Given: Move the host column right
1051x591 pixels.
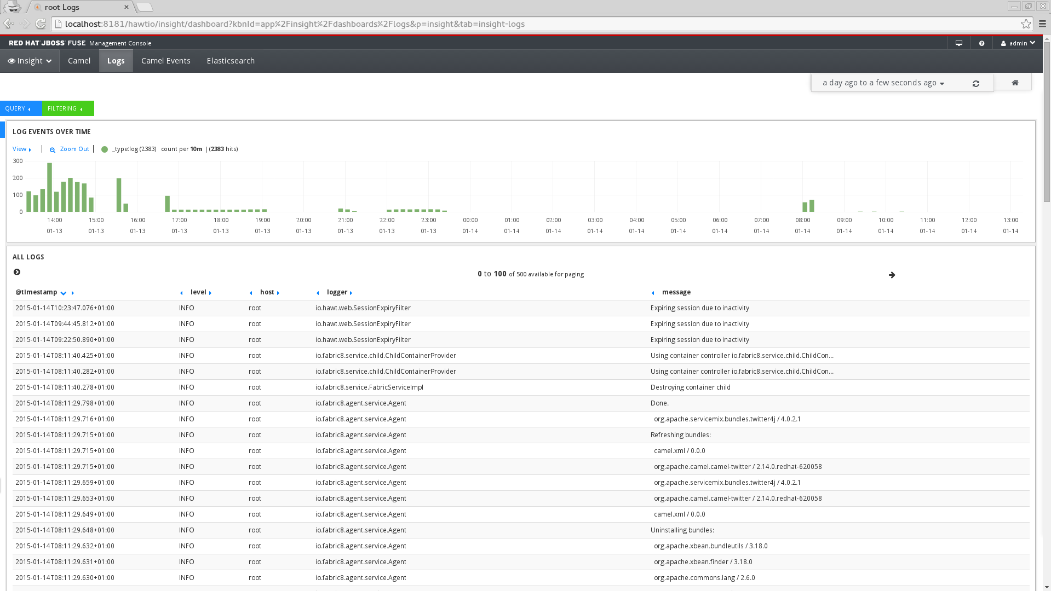Looking at the screenshot, I should [278, 293].
